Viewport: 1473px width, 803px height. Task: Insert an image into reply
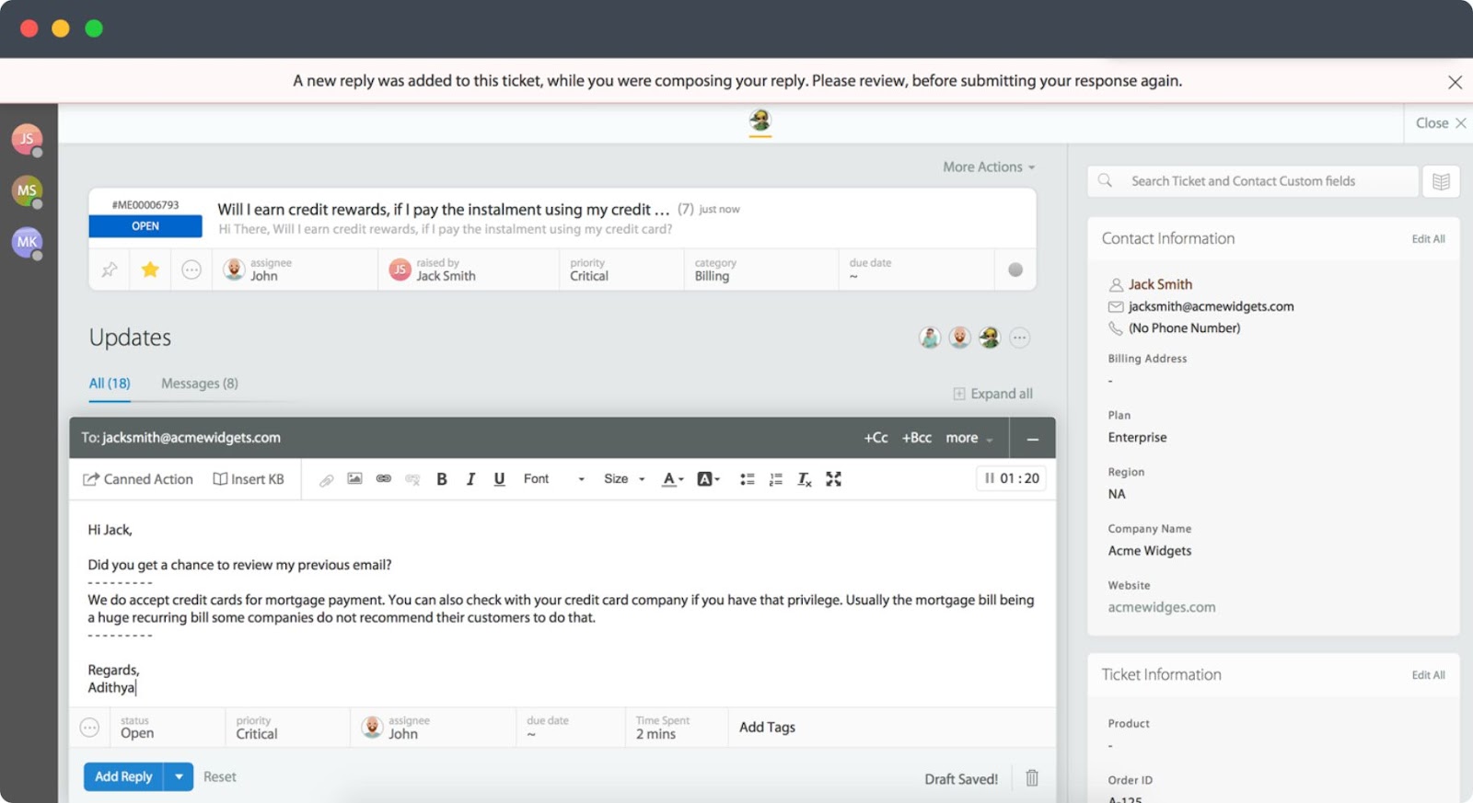point(354,478)
